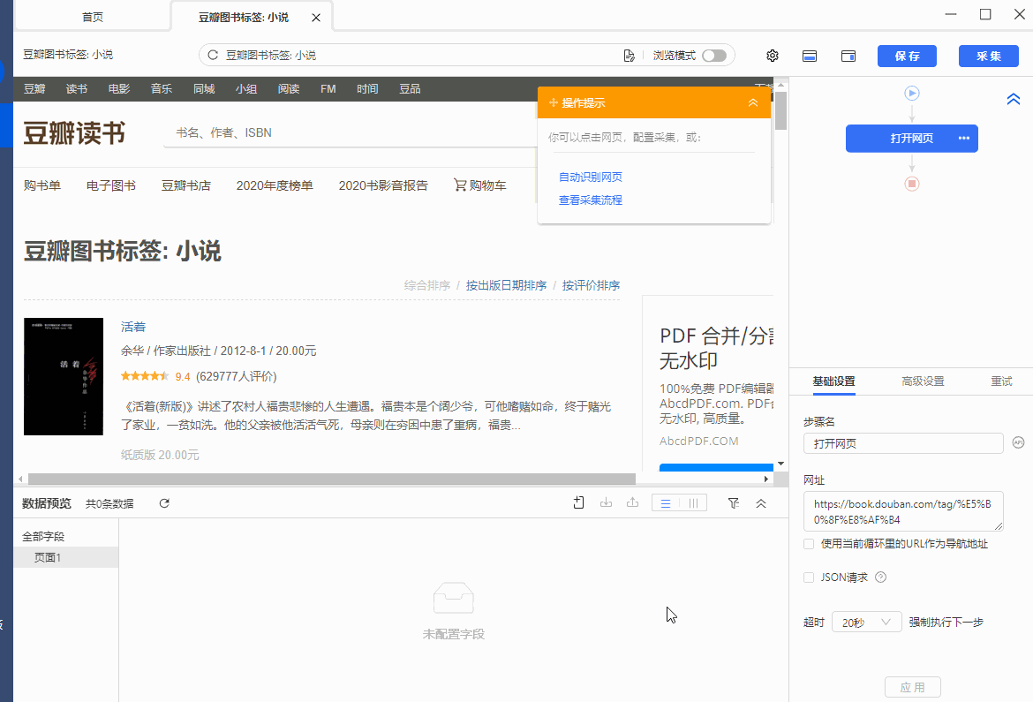Collapse the data preview panel
The width and height of the screenshot is (1033, 702).
click(x=761, y=503)
